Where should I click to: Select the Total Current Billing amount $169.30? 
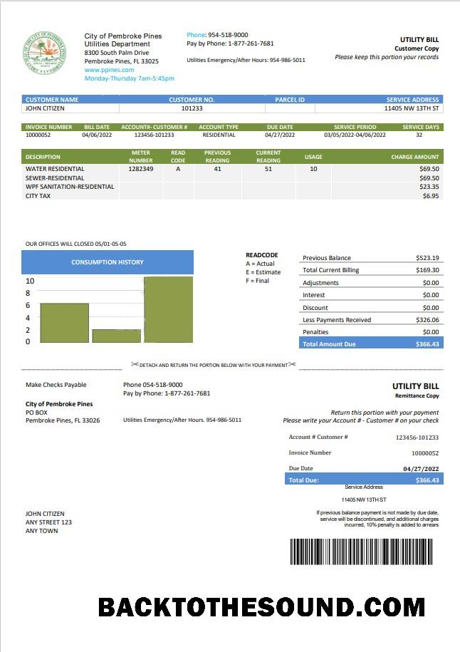427,270
